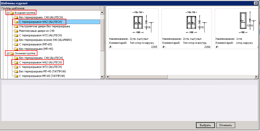Click folder icon of Оконная группа
This screenshot has height=131, width=260.
pyautogui.click(x=12, y=53)
